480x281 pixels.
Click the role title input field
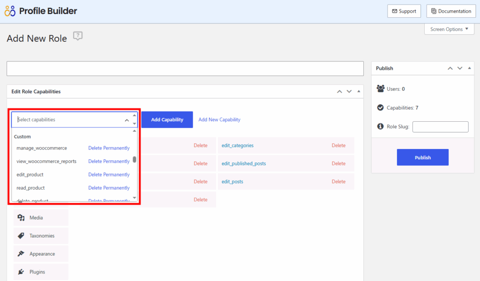point(185,68)
